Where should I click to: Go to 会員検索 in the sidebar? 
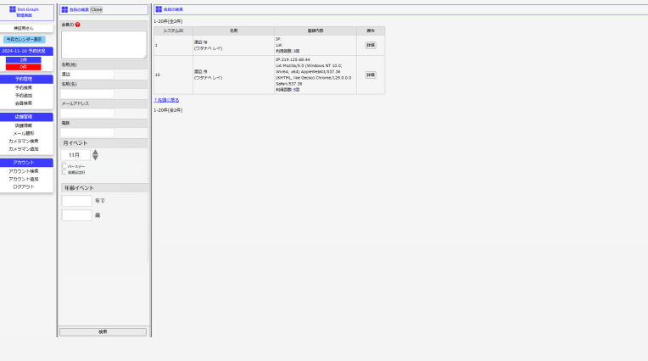[x=24, y=103]
